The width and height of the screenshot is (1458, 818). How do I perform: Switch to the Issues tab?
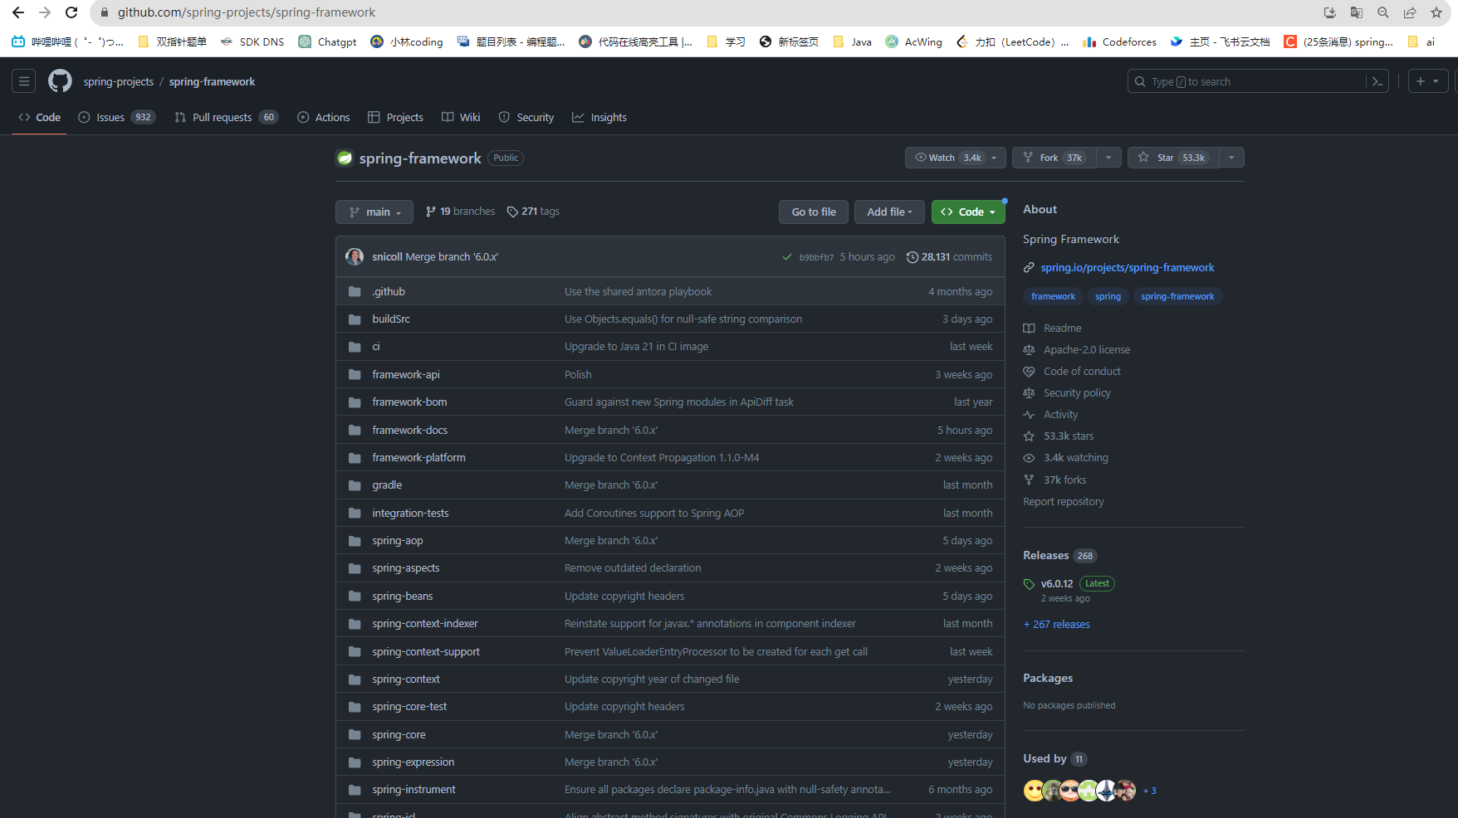(x=116, y=117)
